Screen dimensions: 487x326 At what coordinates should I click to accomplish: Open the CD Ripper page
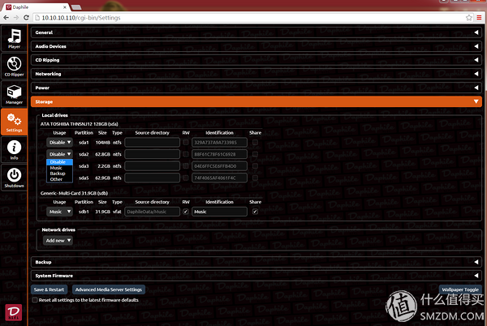14,67
